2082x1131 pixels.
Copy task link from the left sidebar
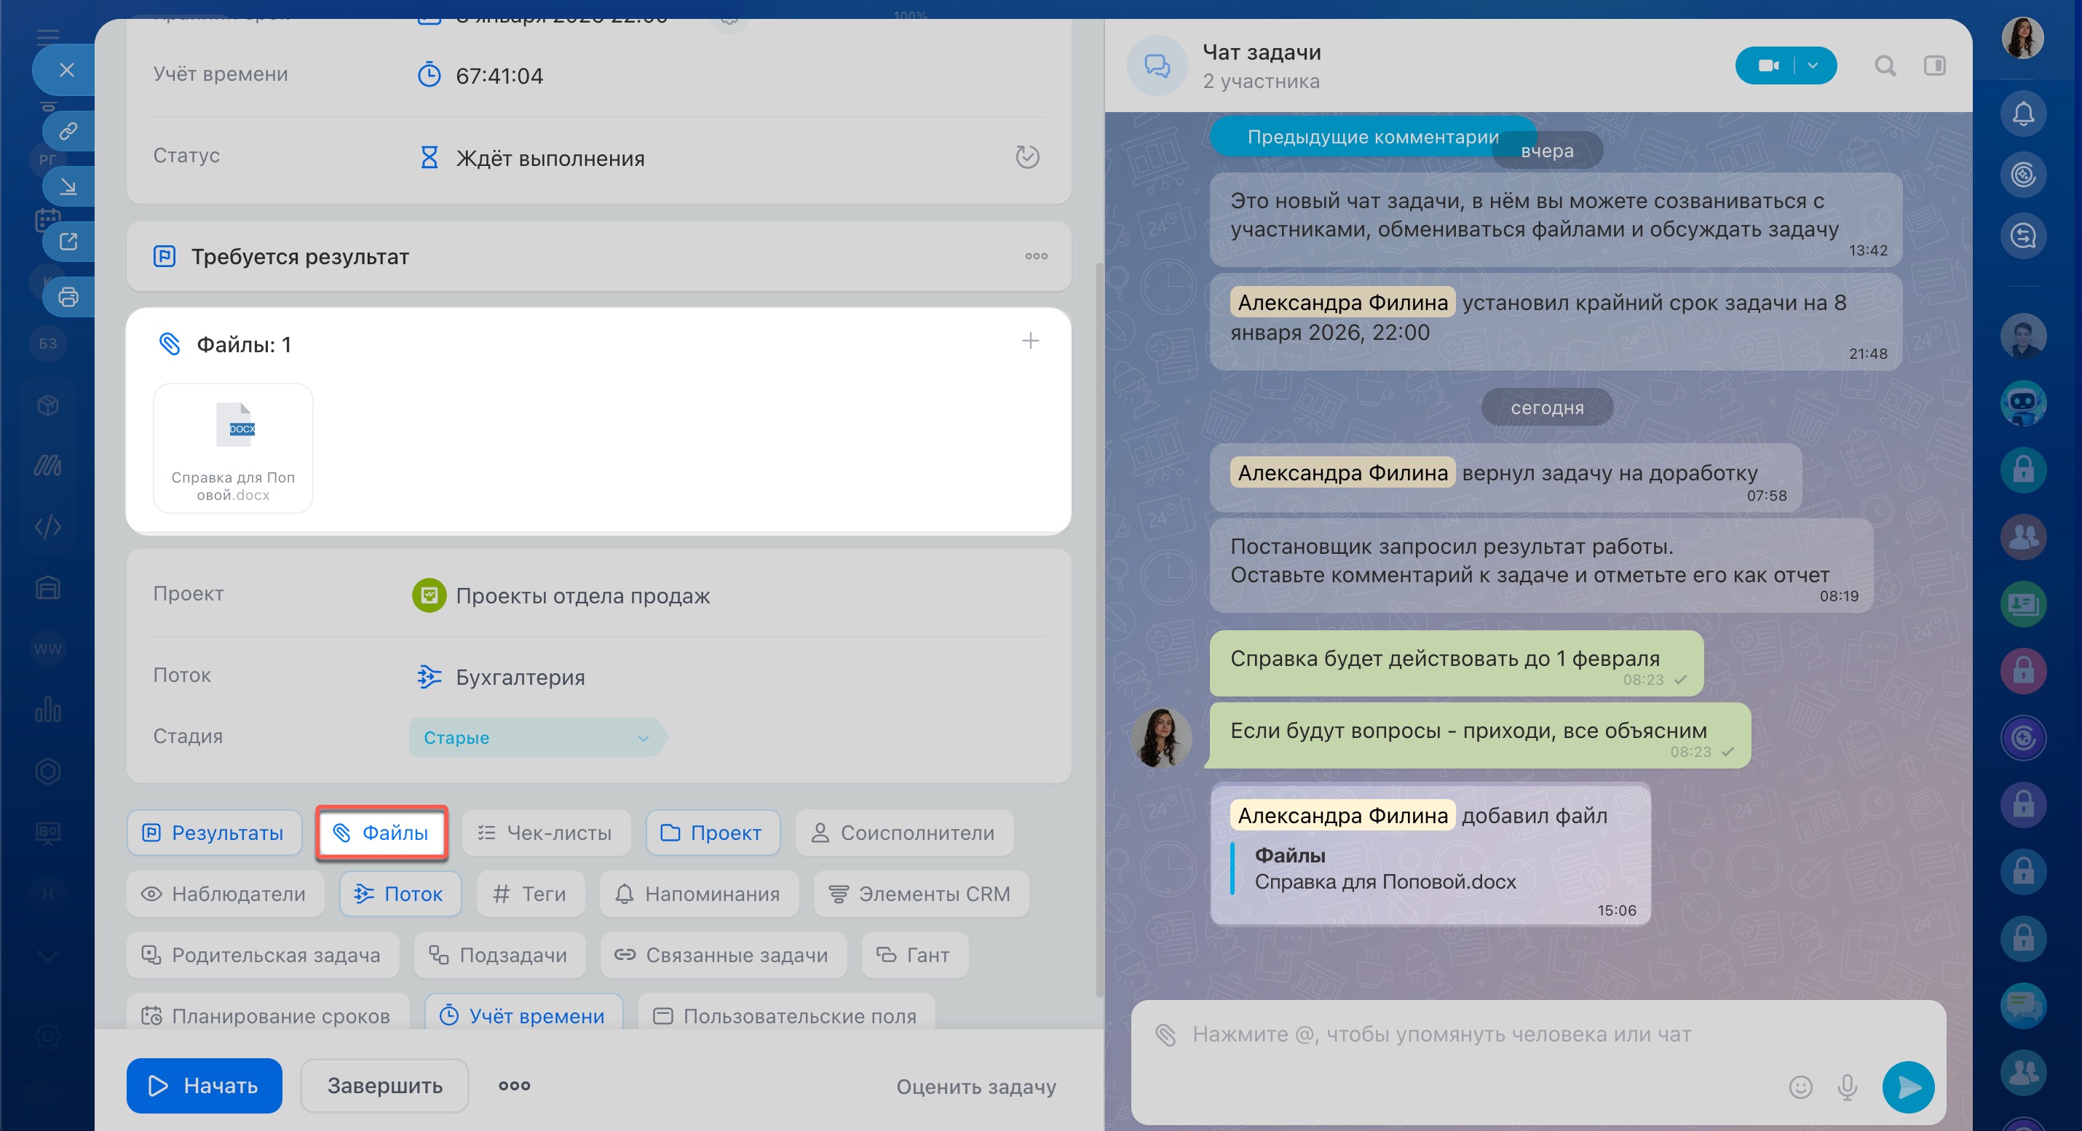[68, 130]
